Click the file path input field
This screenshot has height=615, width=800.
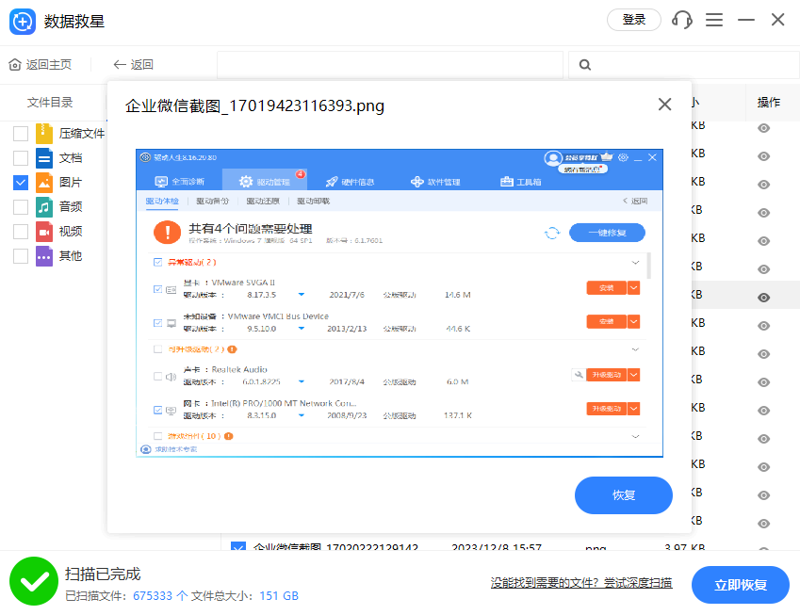click(x=390, y=65)
